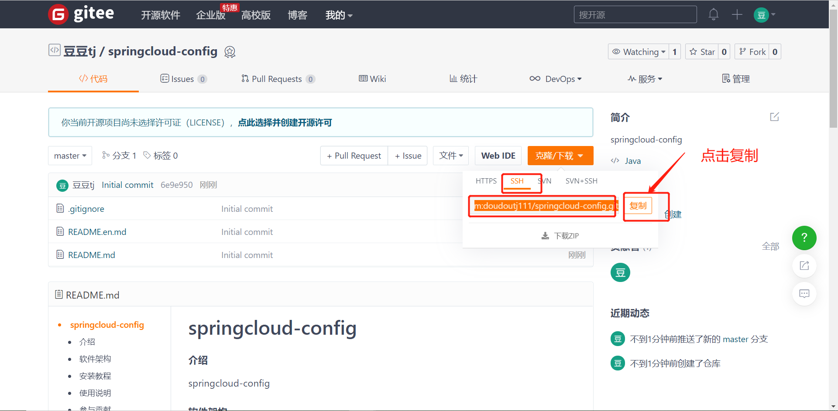Click the .gitignore file icon

pos(60,208)
